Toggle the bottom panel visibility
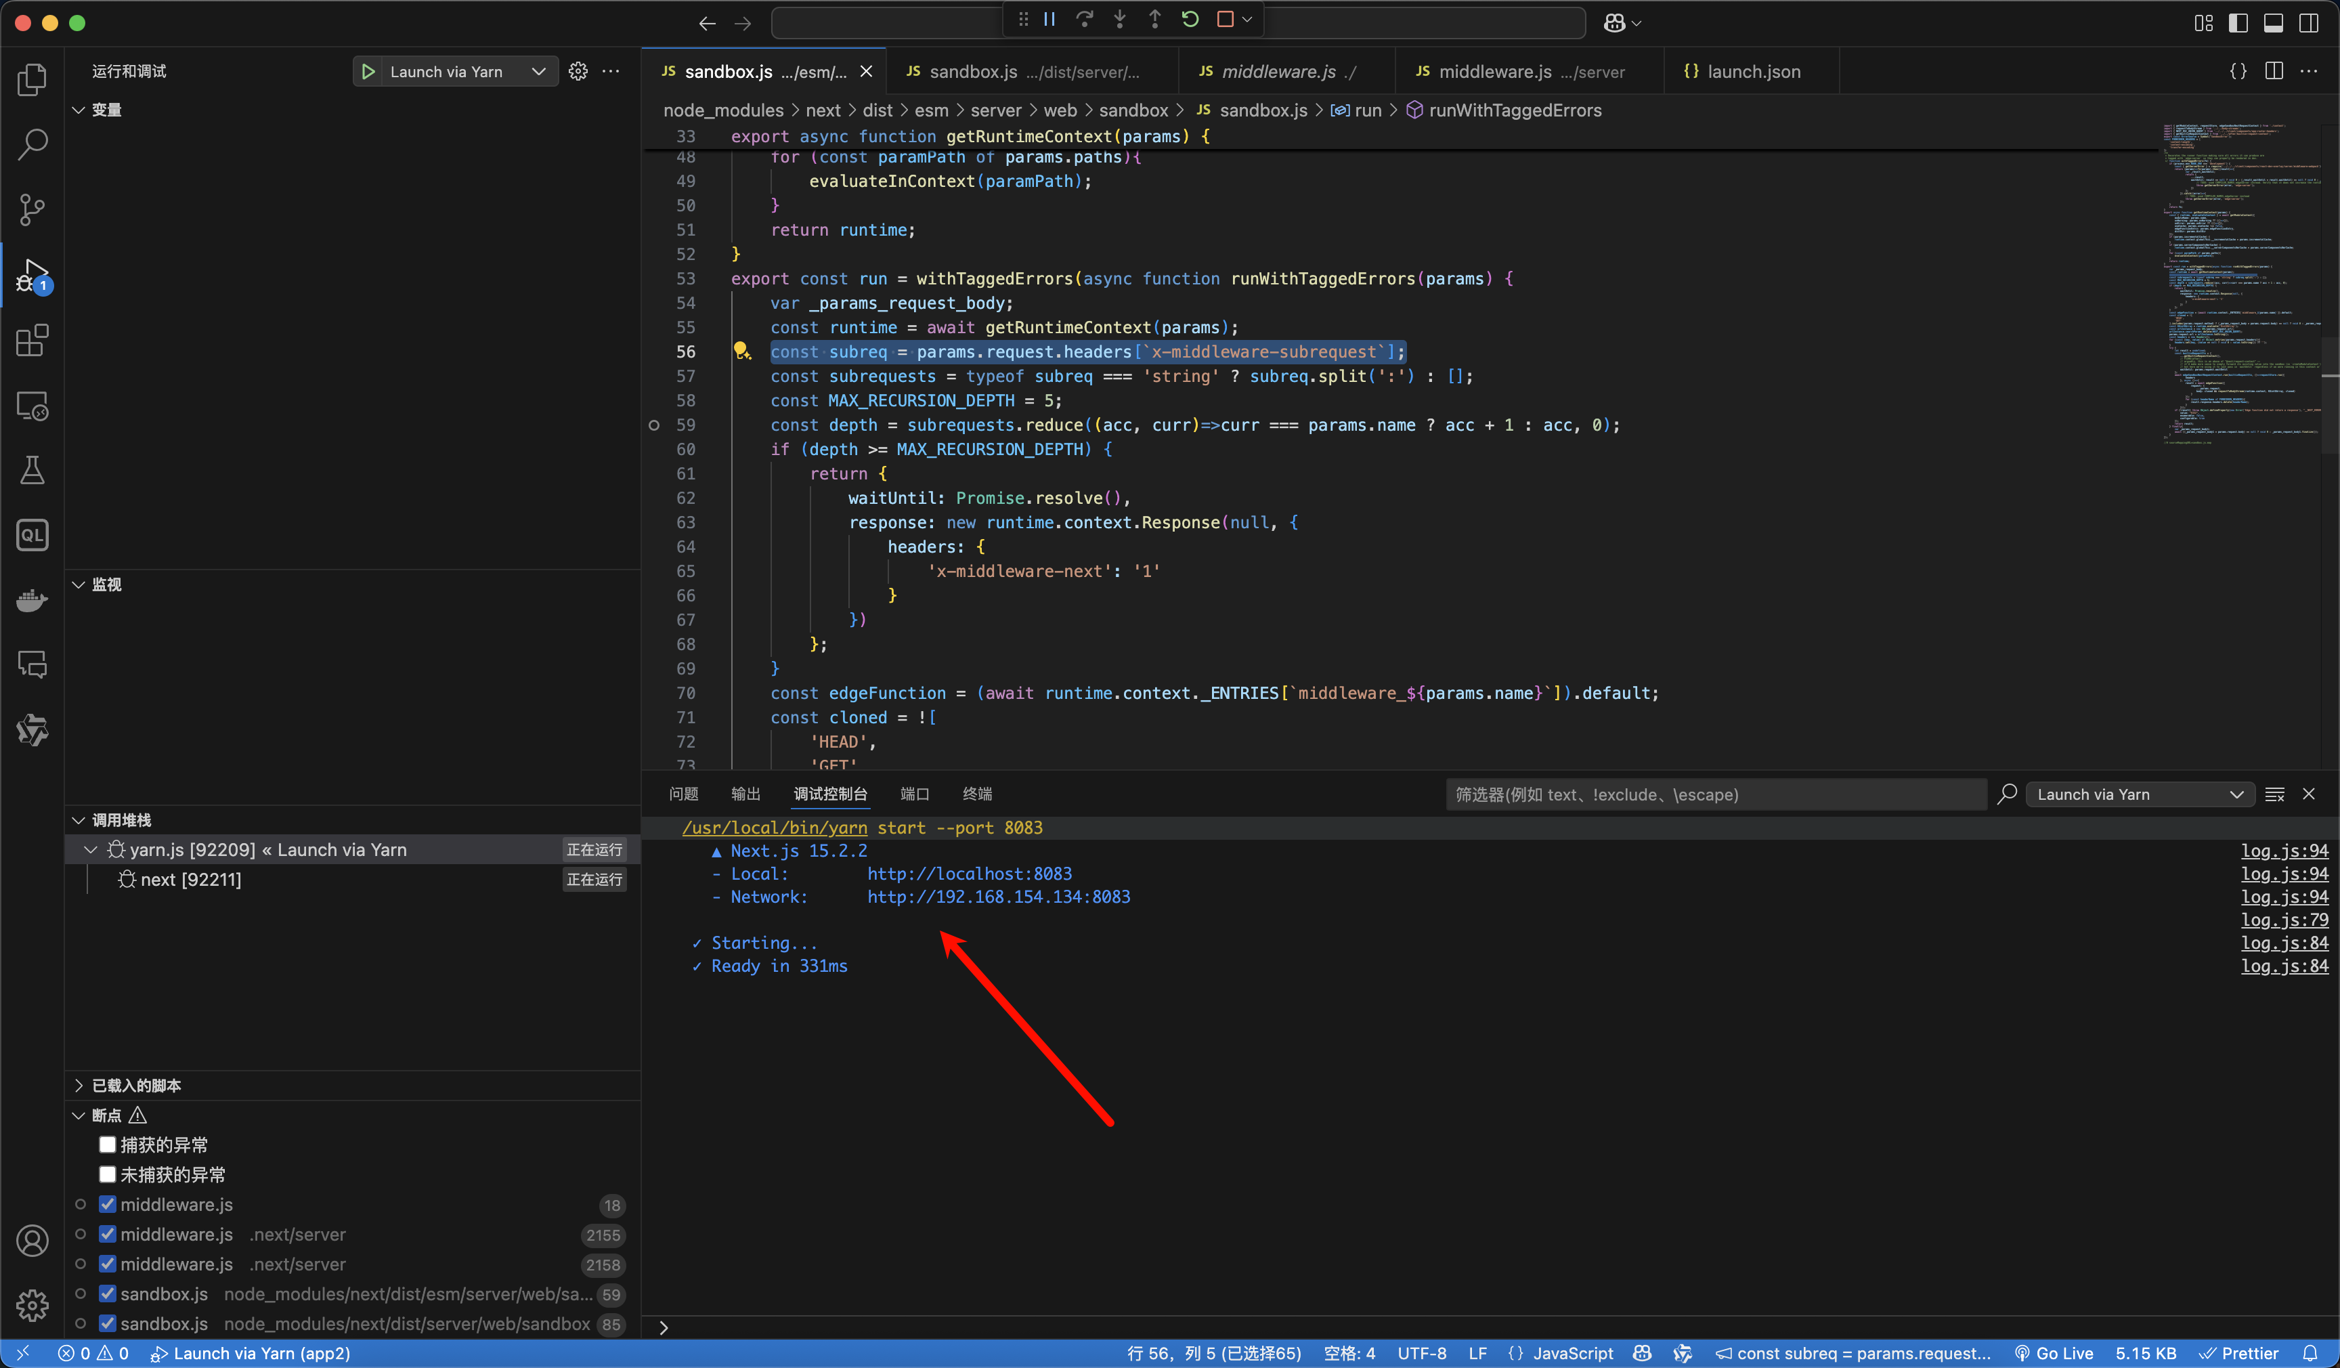 click(x=2274, y=23)
